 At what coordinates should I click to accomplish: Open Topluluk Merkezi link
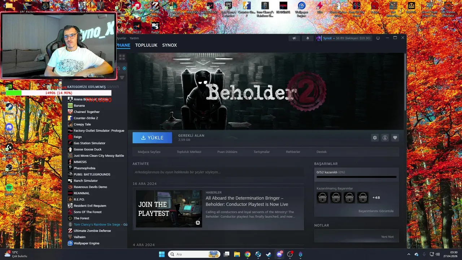pyautogui.click(x=189, y=152)
